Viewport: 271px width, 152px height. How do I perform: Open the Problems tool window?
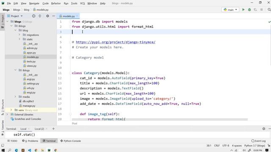point(30,141)
